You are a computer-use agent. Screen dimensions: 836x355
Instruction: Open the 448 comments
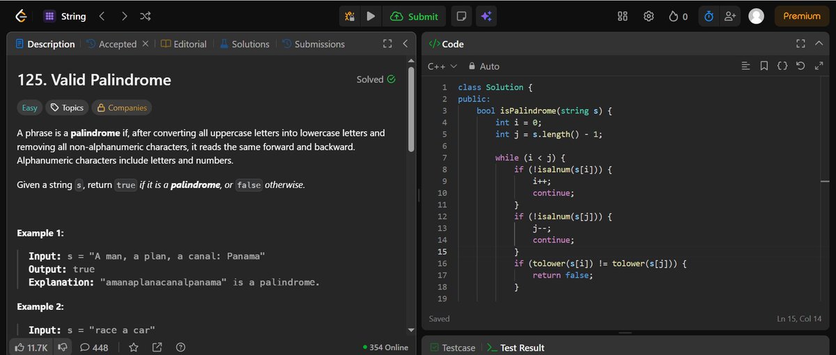pos(94,347)
